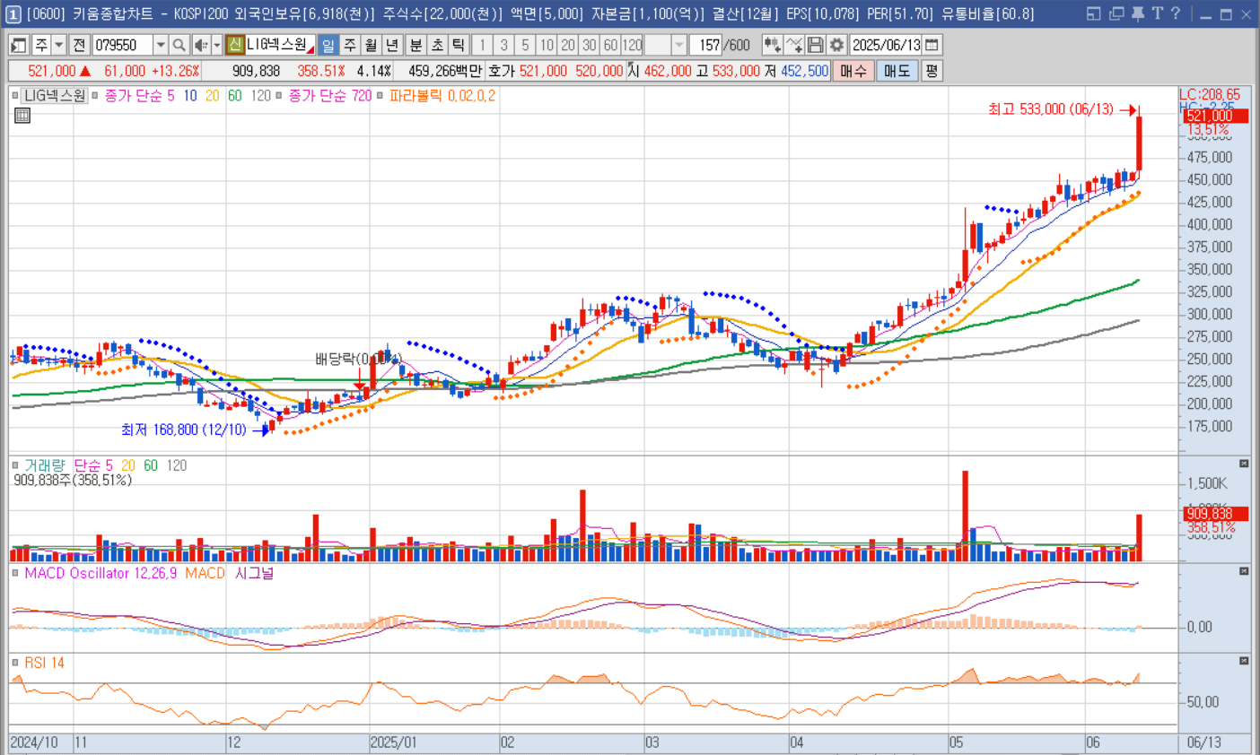The width and height of the screenshot is (1260, 755).
Task: Expand the 주 category dropdown arrow
Action: pyautogui.click(x=58, y=45)
